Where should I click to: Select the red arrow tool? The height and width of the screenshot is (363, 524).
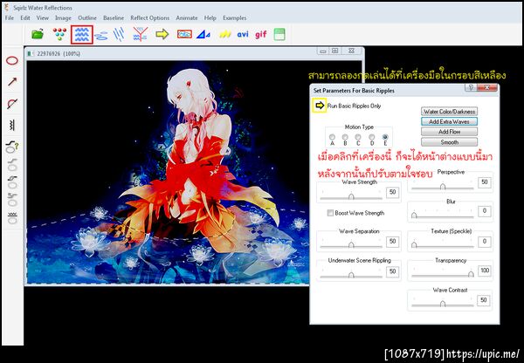point(12,81)
